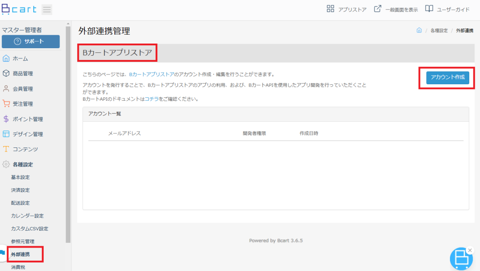The width and height of the screenshot is (480, 271).
Task: Click the サポート button
Action: [30, 42]
